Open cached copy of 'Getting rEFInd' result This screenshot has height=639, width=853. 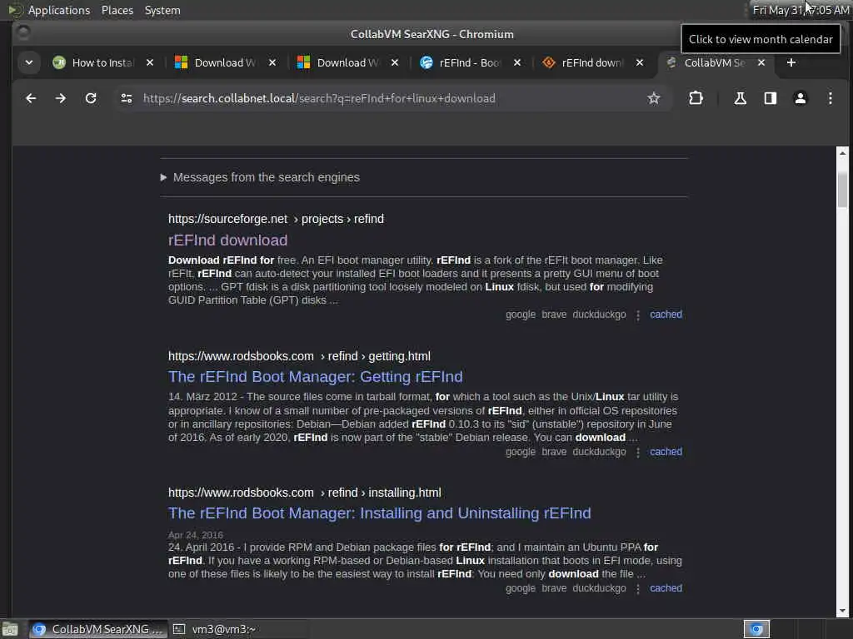click(x=666, y=452)
